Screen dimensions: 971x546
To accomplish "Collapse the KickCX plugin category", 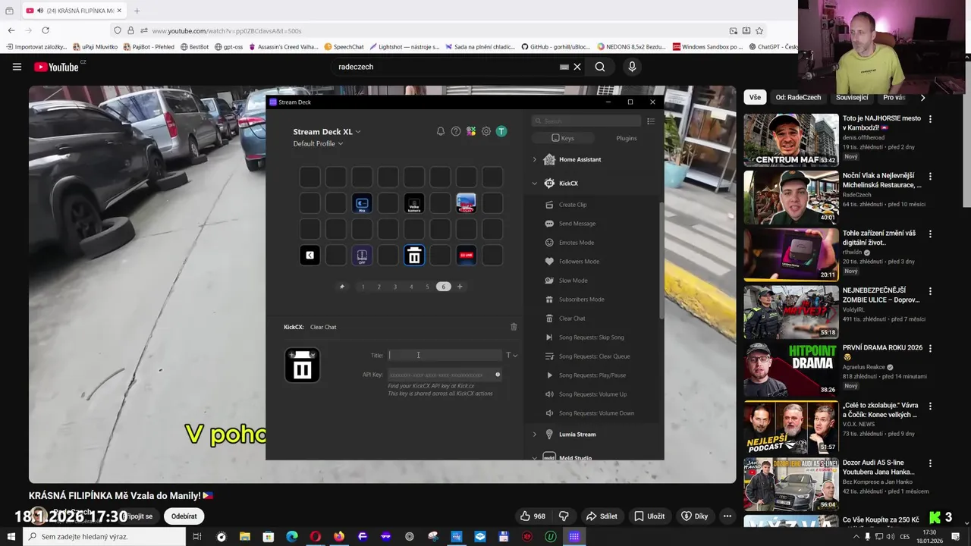I will pos(534,184).
